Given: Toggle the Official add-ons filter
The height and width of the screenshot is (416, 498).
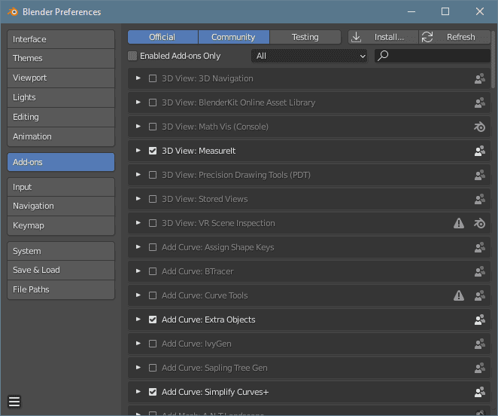Looking at the screenshot, I should pyautogui.click(x=163, y=37).
